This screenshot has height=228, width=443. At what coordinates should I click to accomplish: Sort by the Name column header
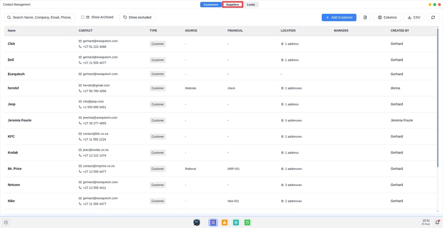click(12, 31)
